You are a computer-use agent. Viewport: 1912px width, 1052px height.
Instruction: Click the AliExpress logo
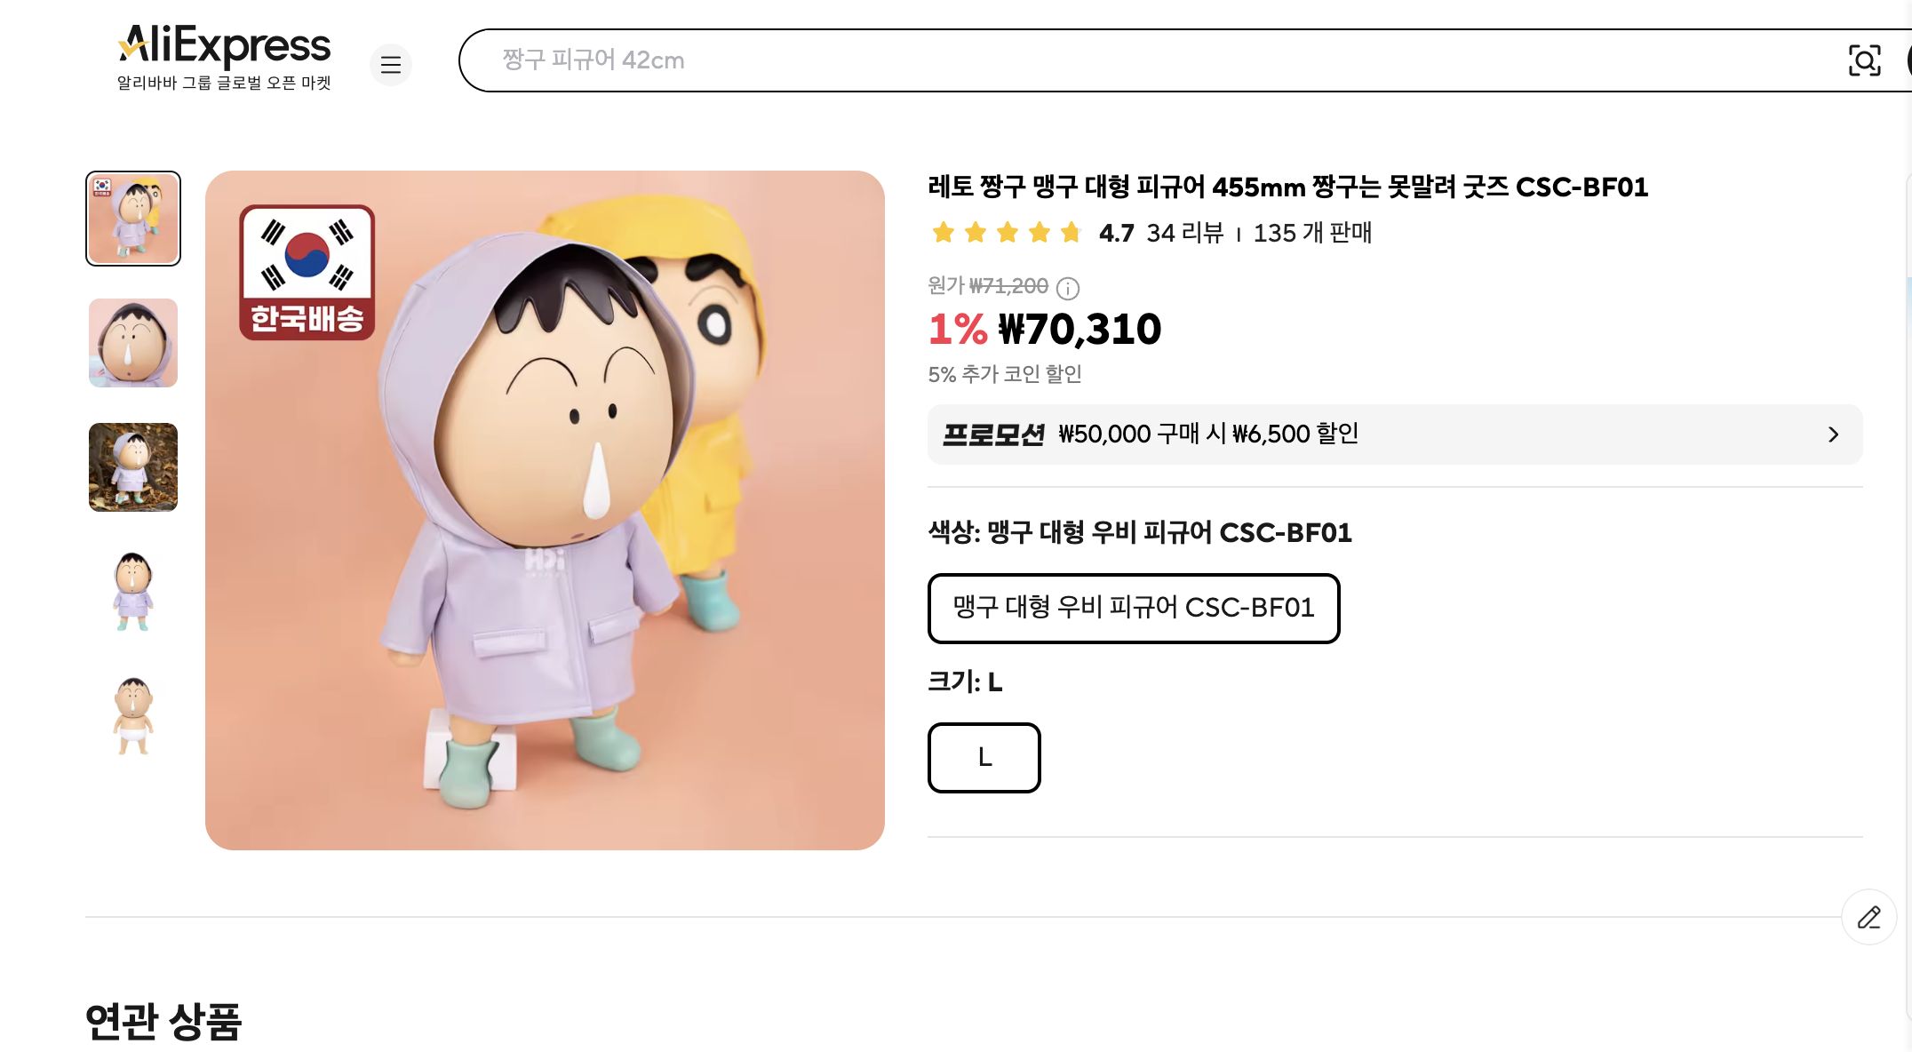point(222,46)
